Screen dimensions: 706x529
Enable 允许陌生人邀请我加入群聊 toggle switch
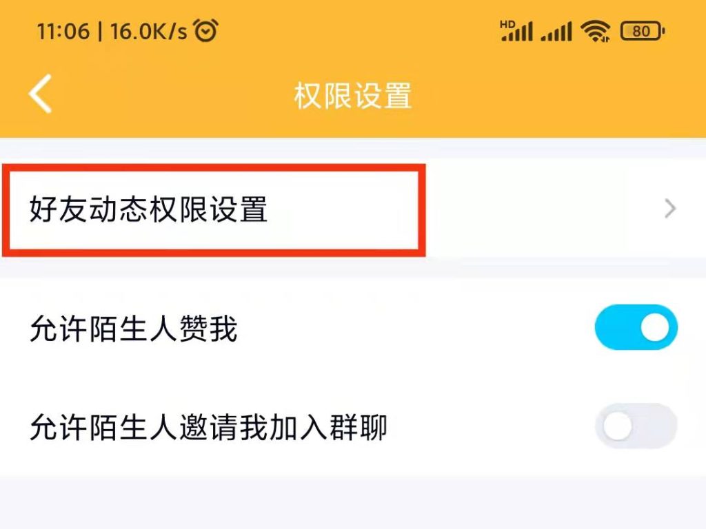(x=636, y=426)
